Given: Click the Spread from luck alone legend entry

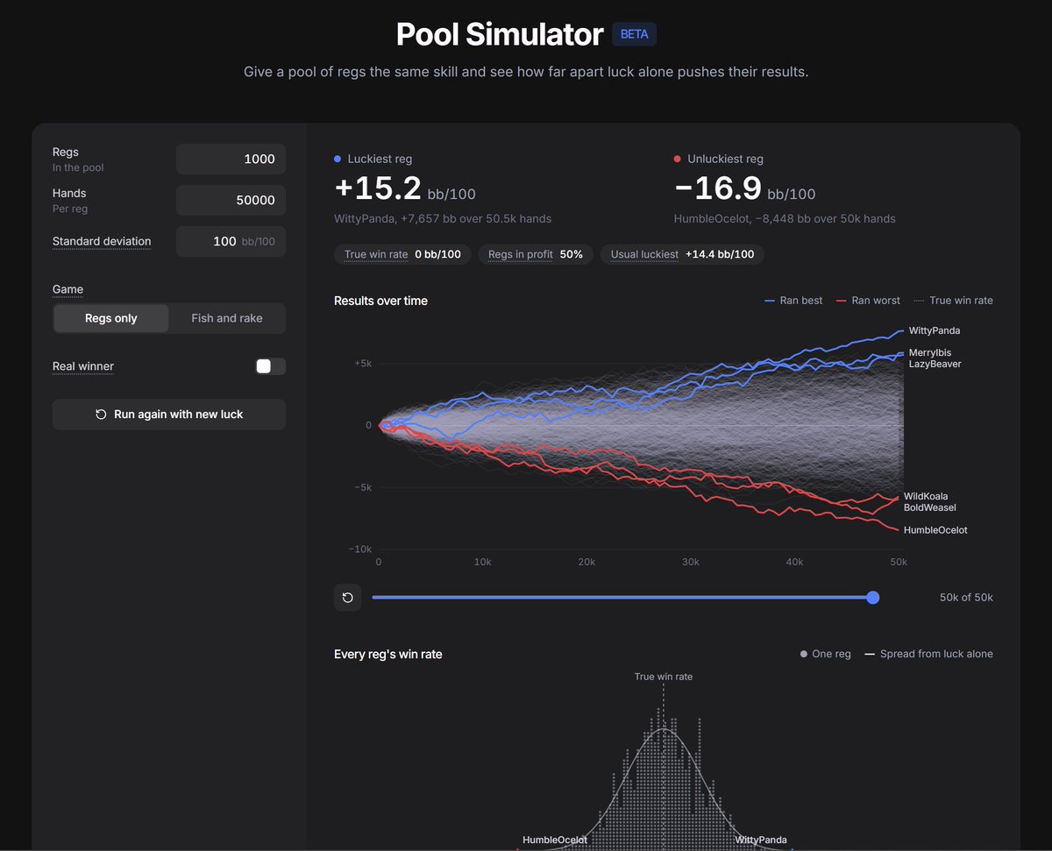Looking at the screenshot, I should click(x=928, y=654).
